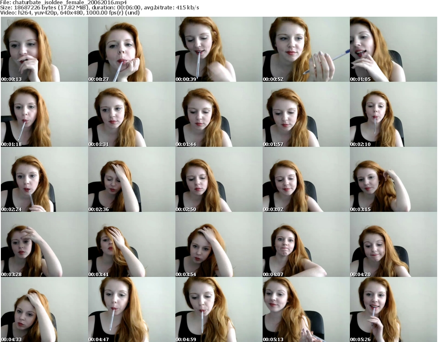Open the frame stamped 00:01:44
This screenshot has height=342, width=438.
click(x=219, y=114)
